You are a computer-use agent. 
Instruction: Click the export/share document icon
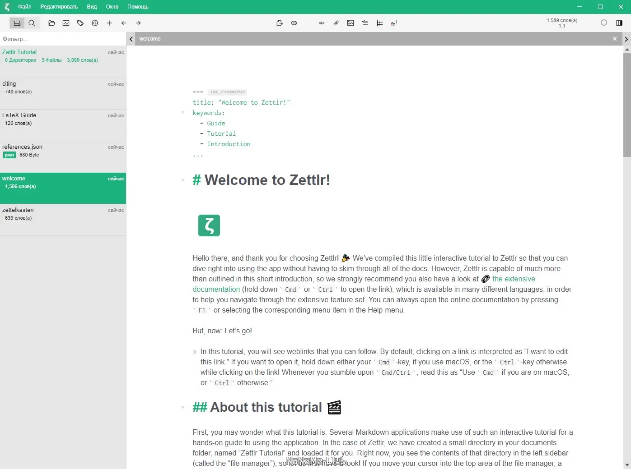280,23
